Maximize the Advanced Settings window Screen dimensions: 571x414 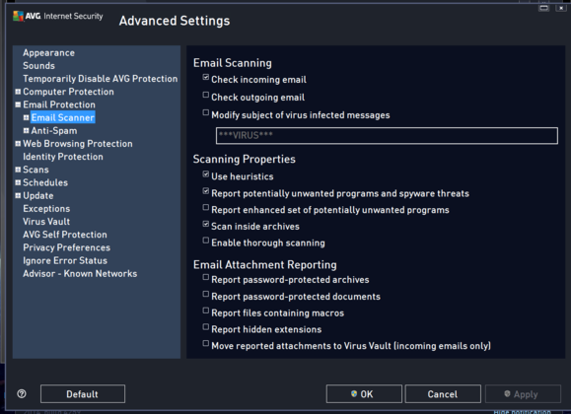pos(544,8)
